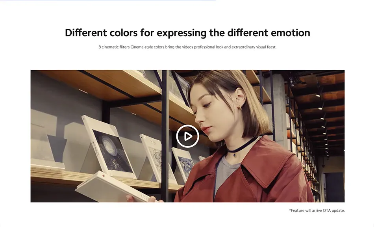374x227 pixels.
Task: Click the choker necklace pendant
Action: pyautogui.click(x=235, y=154)
